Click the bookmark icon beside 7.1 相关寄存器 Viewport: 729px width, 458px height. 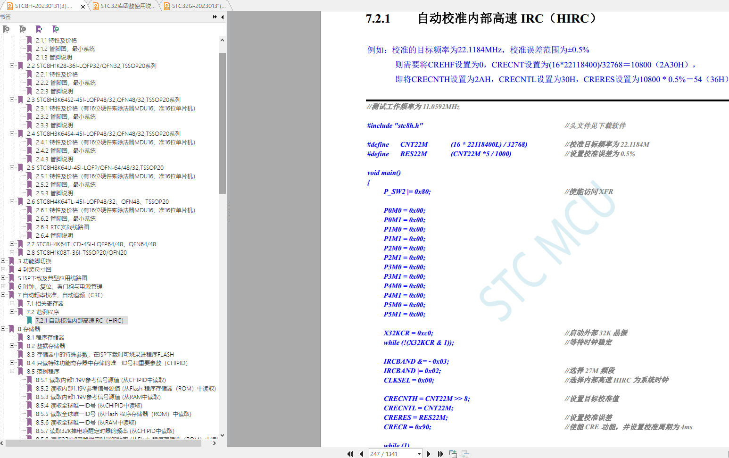click(x=20, y=304)
